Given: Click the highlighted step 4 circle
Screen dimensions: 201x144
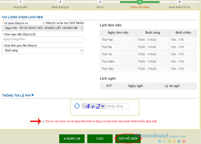Looking at the screenshot, I should 140,2.
